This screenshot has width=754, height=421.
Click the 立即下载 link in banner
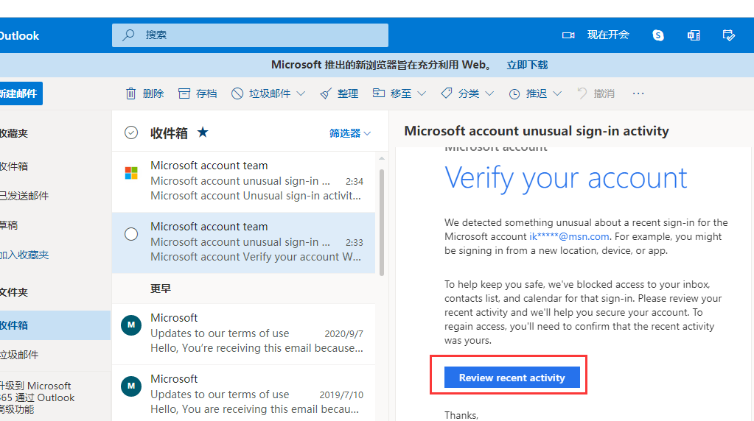point(527,65)
